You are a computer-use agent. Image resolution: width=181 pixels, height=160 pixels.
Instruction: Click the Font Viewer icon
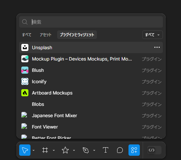[24, 126]
